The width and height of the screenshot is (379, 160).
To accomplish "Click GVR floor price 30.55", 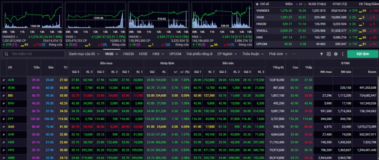I will (49, 134).
